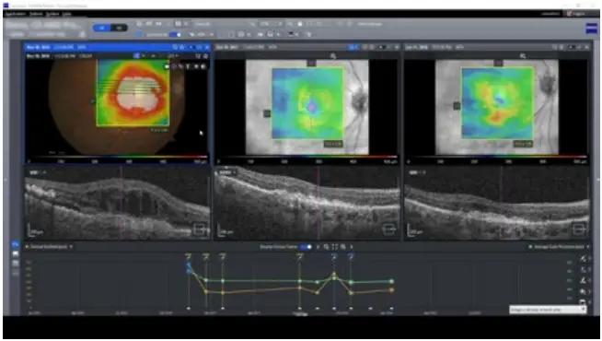Toggle the Display Events/Frames switch

[306, 247]
